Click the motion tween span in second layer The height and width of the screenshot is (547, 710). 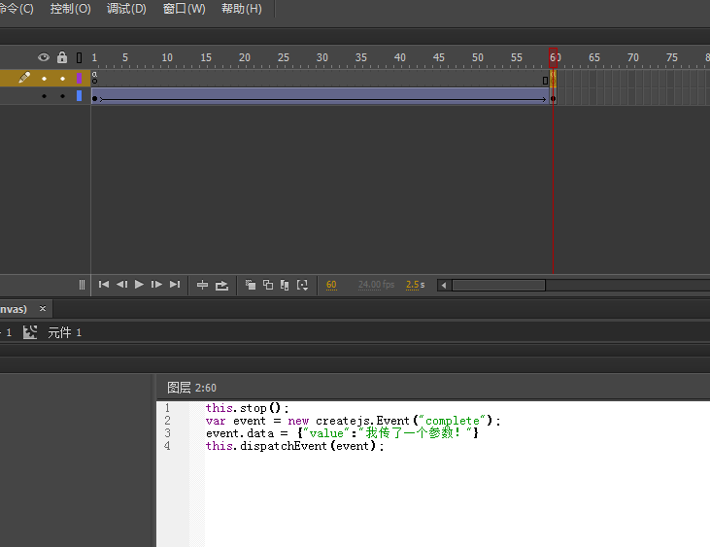coord(322,96)
